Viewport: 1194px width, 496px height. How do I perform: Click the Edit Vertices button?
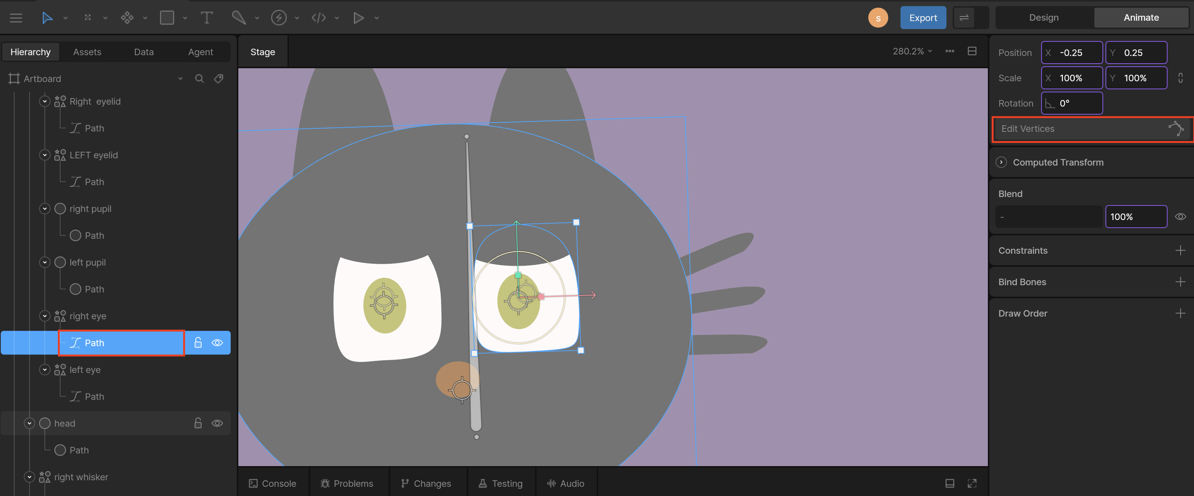click(x=1092, y=129)
